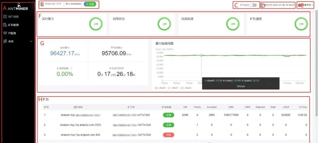
Task: Click the 矿机配置 miner config icon
Action: [5, 25]
